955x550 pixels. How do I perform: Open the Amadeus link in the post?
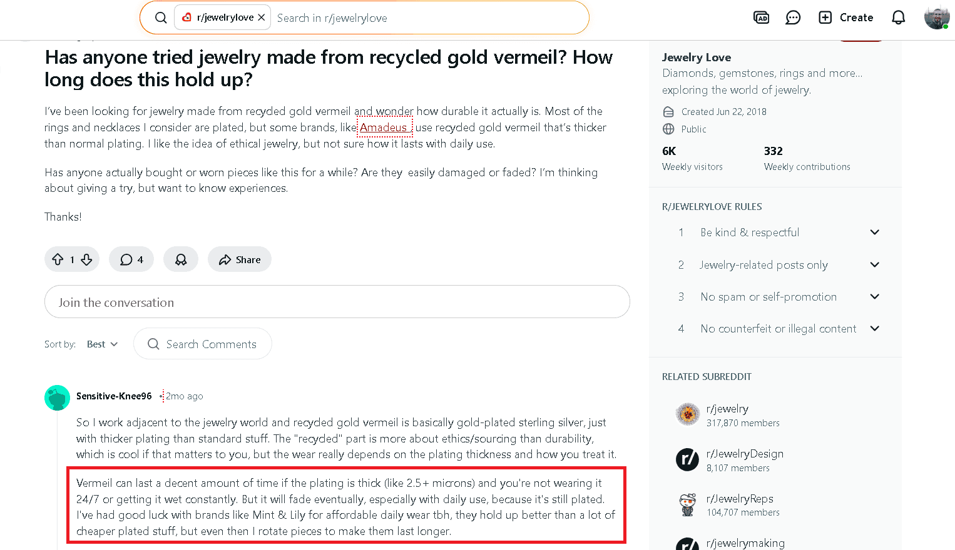384,127
